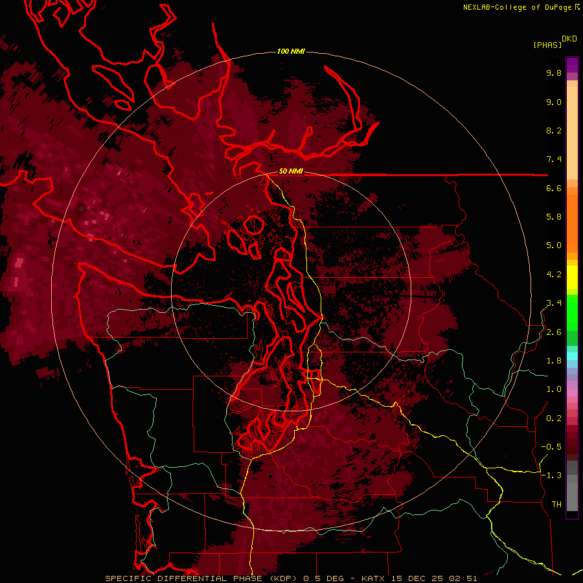Click the yellow segment of the color scale
The image size is (583, 583).
[x=572, y=277]
